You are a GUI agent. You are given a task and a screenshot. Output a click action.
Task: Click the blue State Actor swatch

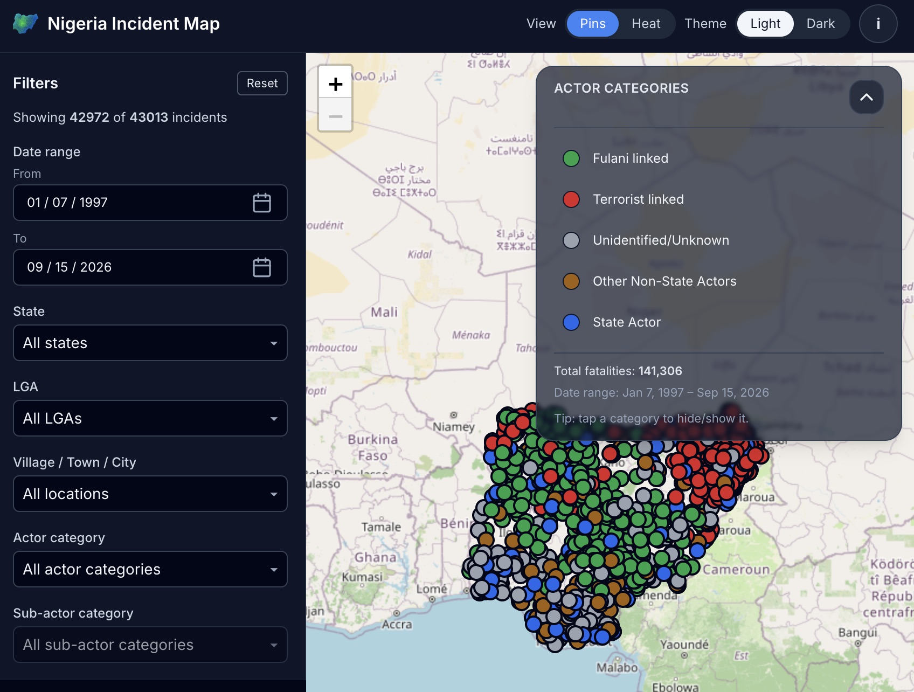pyautogui.click(x=571, y=322)
